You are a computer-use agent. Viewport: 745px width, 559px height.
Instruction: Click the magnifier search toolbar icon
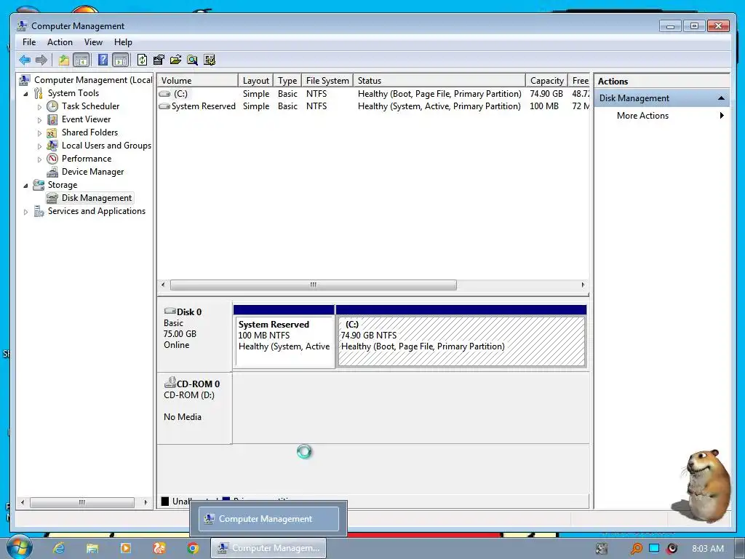192,60
